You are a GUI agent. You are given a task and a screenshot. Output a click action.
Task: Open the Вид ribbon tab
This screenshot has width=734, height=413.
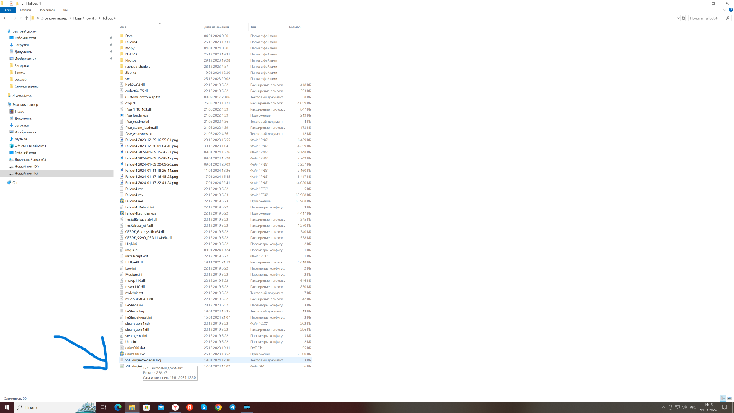coord(65,10)
